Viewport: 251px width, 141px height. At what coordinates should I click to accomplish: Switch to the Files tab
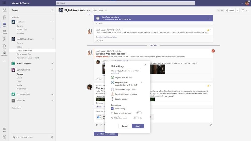(95, 10)
